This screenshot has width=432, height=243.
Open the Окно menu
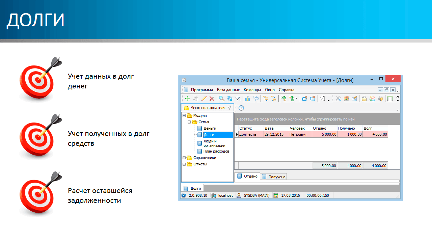pos(270,90)
